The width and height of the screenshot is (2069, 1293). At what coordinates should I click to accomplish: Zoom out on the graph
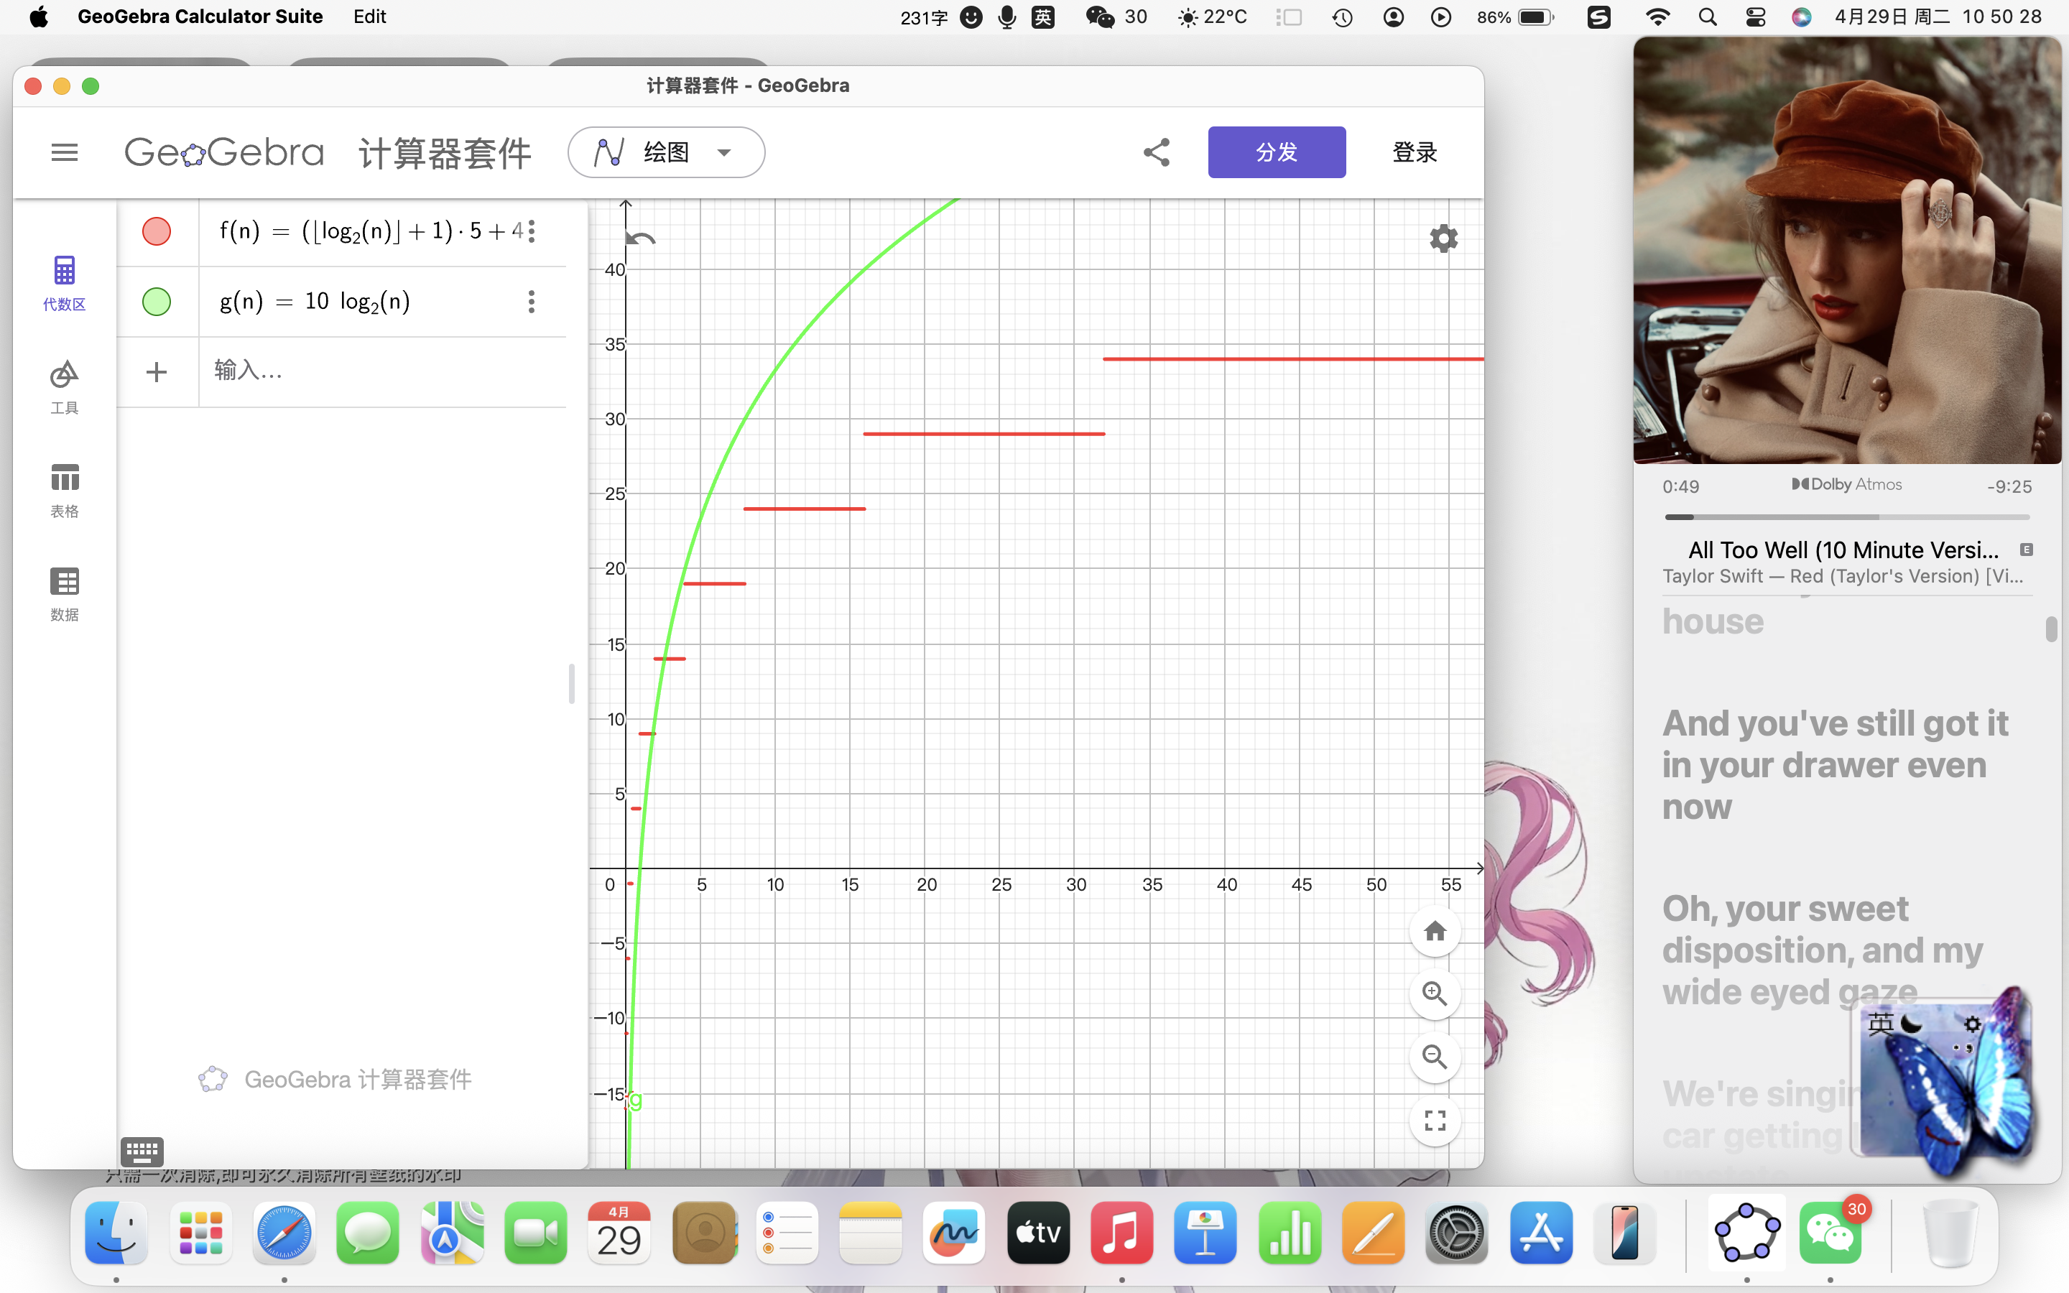coord(1435,1057)
